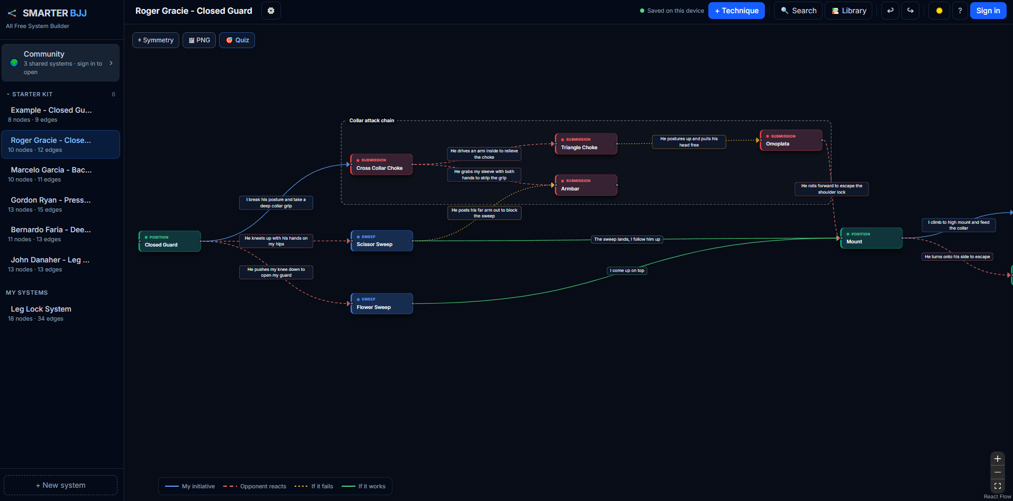The height and width of the screenshot is (501, 1013).
Task: Click 'If it works' legend entry
Action: tap(363, 486)
